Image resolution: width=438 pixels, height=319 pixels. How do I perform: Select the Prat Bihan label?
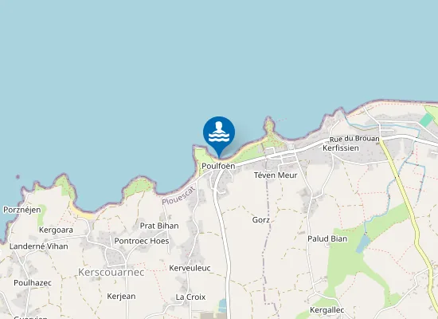pyautogui.click(x=159, y=226)
